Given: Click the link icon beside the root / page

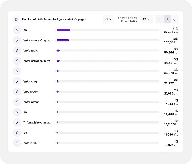Looking at the screenshot, I should pos(17,71).
